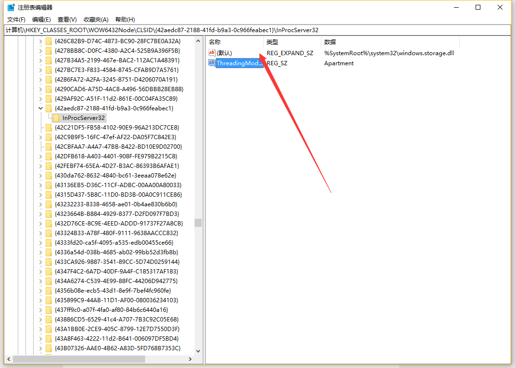Click folder icon for {43136EB5-D36C-11CF-ADBC-00AA00A80033}

pos(49,185)
